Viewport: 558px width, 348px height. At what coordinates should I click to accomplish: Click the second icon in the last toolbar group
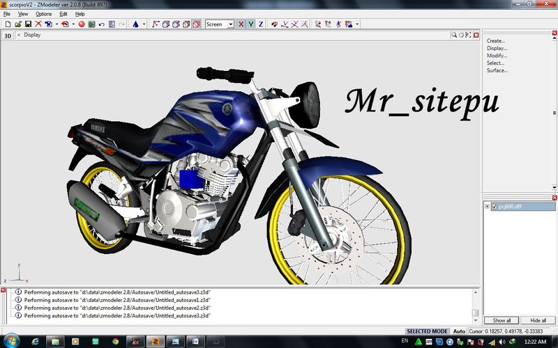(x=328, y=24)
